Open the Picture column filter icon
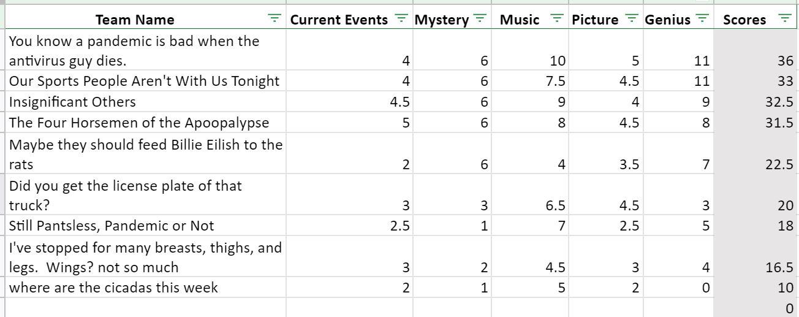The height and width of the screenshot is (317, 799). coord(632,19)
